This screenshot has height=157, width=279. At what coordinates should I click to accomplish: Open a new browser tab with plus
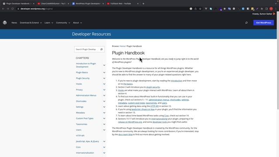tap(143, 3)
